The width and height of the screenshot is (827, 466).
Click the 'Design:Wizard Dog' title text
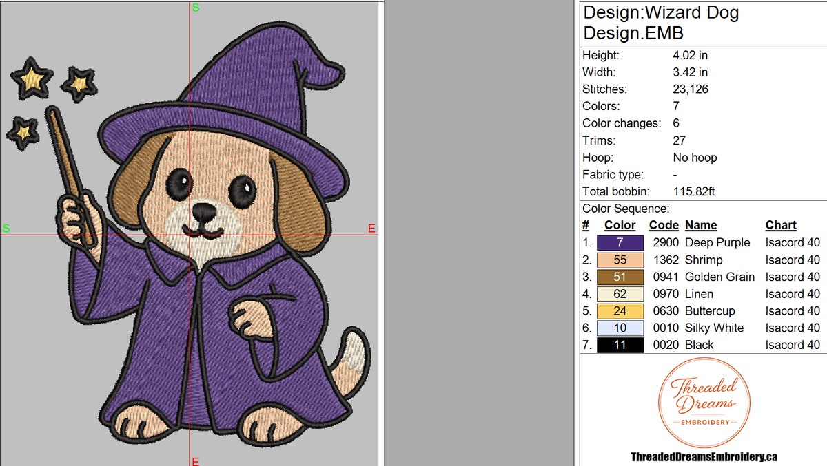(661, 12)
